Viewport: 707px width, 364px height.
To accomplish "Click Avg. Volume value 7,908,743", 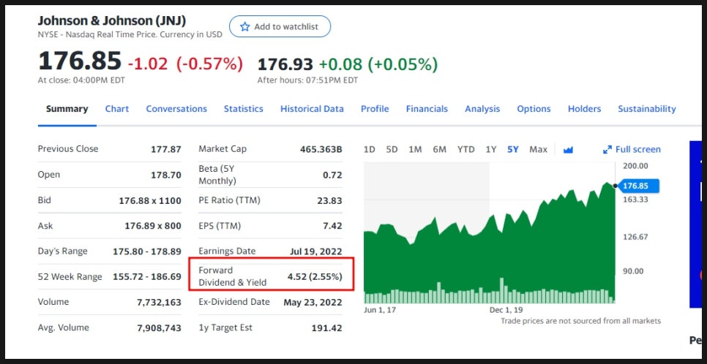I will (159, 328).
